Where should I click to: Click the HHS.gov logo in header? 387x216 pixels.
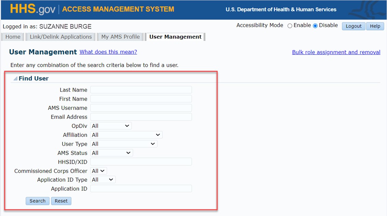click(x=32, y=9)
